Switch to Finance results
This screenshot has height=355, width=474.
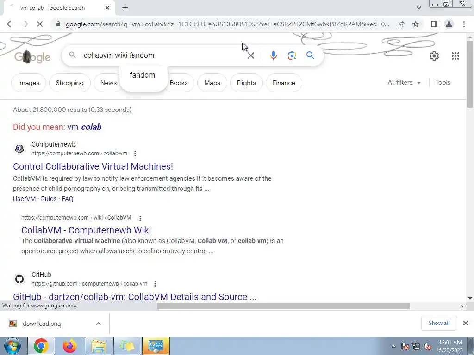[x=284, y=83]
